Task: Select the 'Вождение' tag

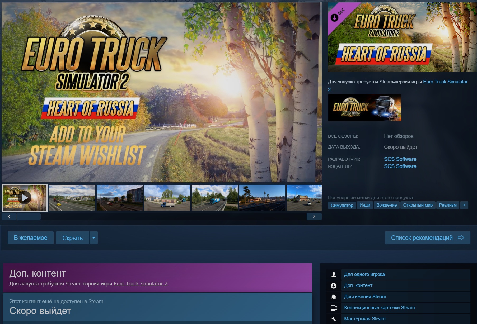Action: (x=387, y=205)
